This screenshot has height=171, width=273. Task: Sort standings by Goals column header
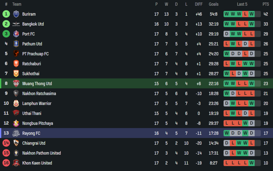click(x=213, y=4)
